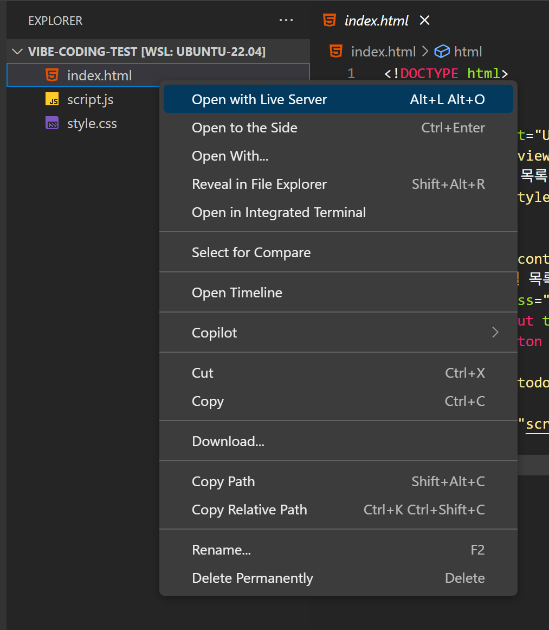Select Delete Permanently from the context menu
This screenshot has width=549, height=630.
[252, 578]
